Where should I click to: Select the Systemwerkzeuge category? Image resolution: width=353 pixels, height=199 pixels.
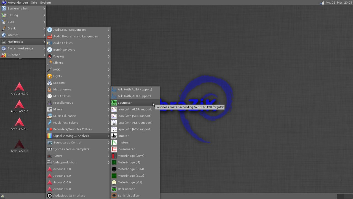(23, 48)
